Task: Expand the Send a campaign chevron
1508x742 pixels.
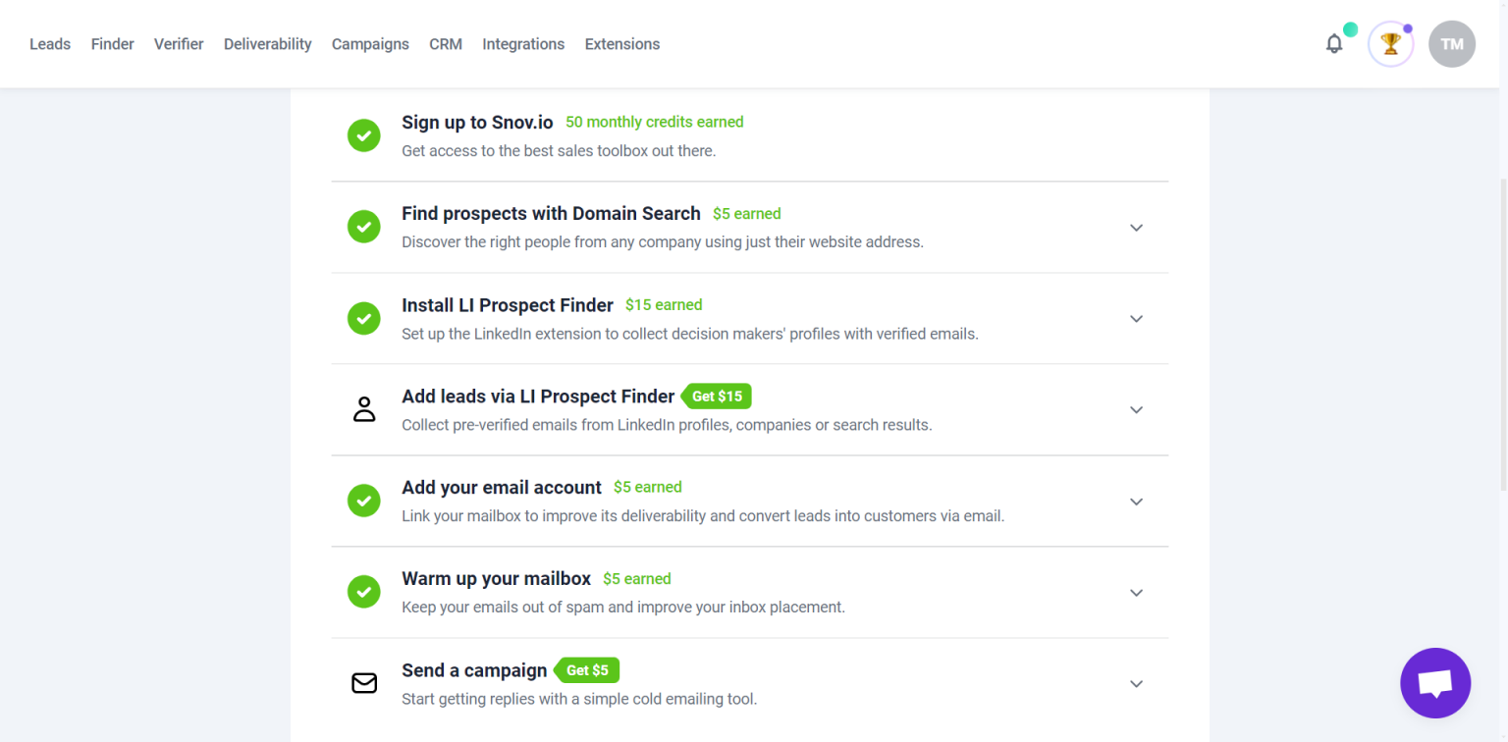Action: pyautogui.click(x=1136, y=684)
